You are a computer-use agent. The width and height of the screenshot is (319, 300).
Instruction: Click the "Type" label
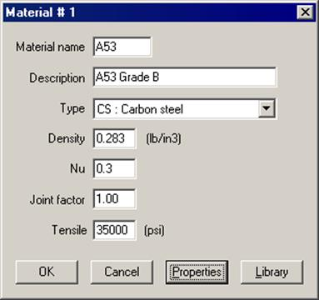pyautogui.click(x=72, y=108)
